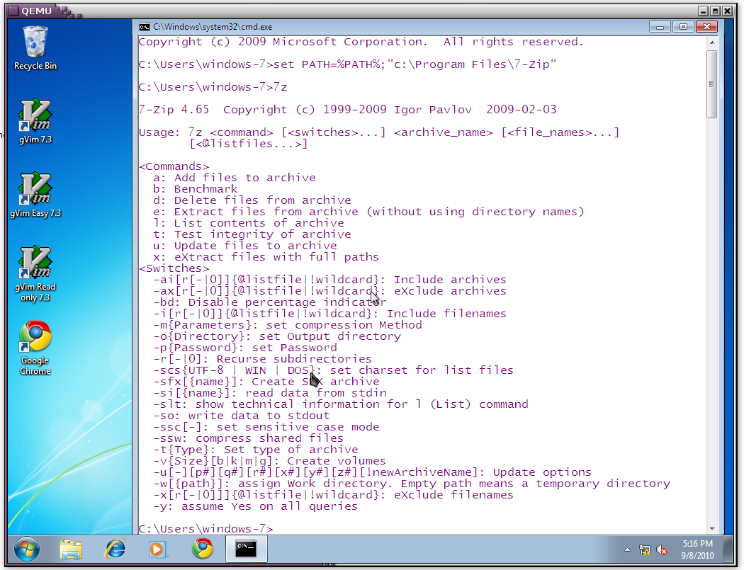Expand hidden system tray icons
744x570 pixels.
coord(627,549)
